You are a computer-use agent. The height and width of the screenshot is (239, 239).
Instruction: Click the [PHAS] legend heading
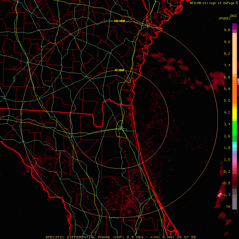pos(224,18)
